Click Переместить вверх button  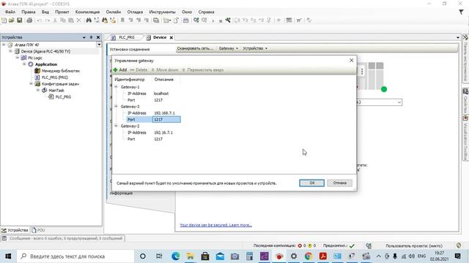coord(203,70)
